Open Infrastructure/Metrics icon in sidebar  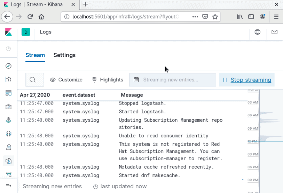[x=8, y=147]
